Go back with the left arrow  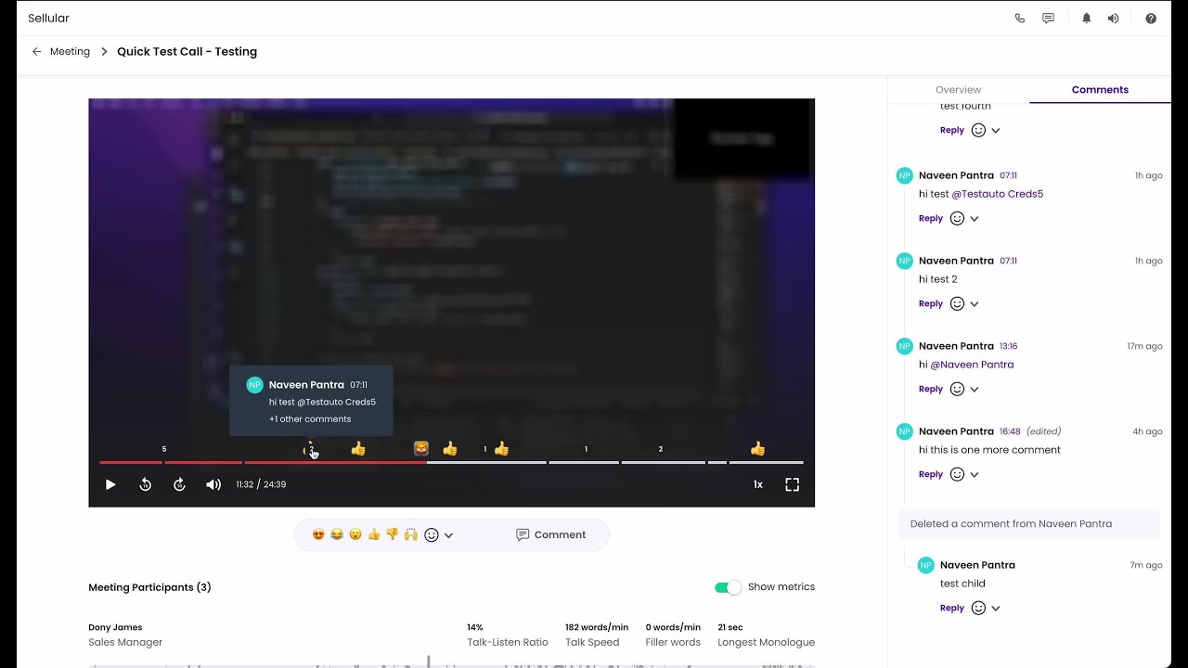click(37, 52)
